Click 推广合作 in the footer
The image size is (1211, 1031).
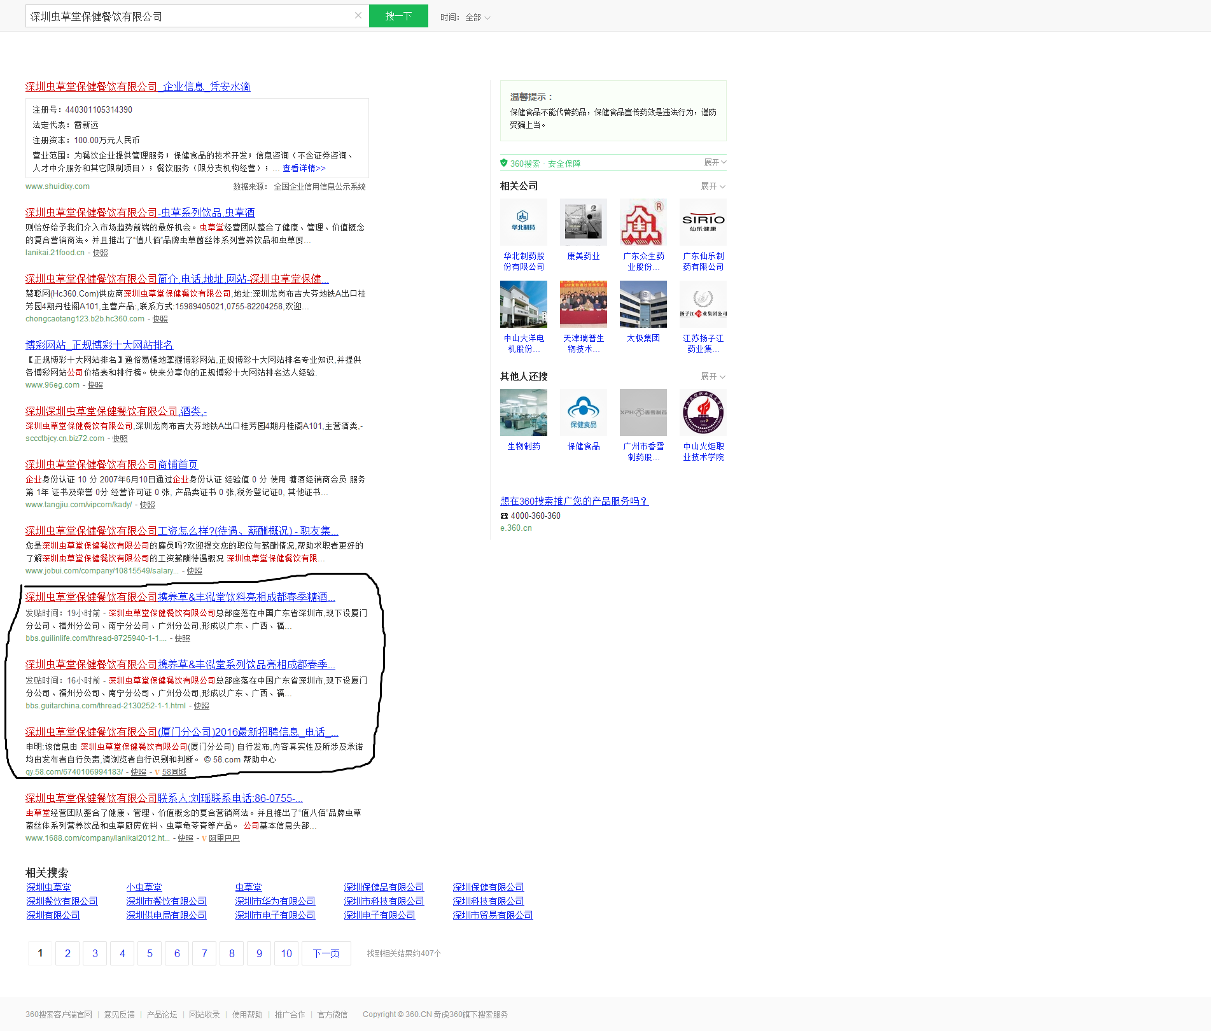290,1014
